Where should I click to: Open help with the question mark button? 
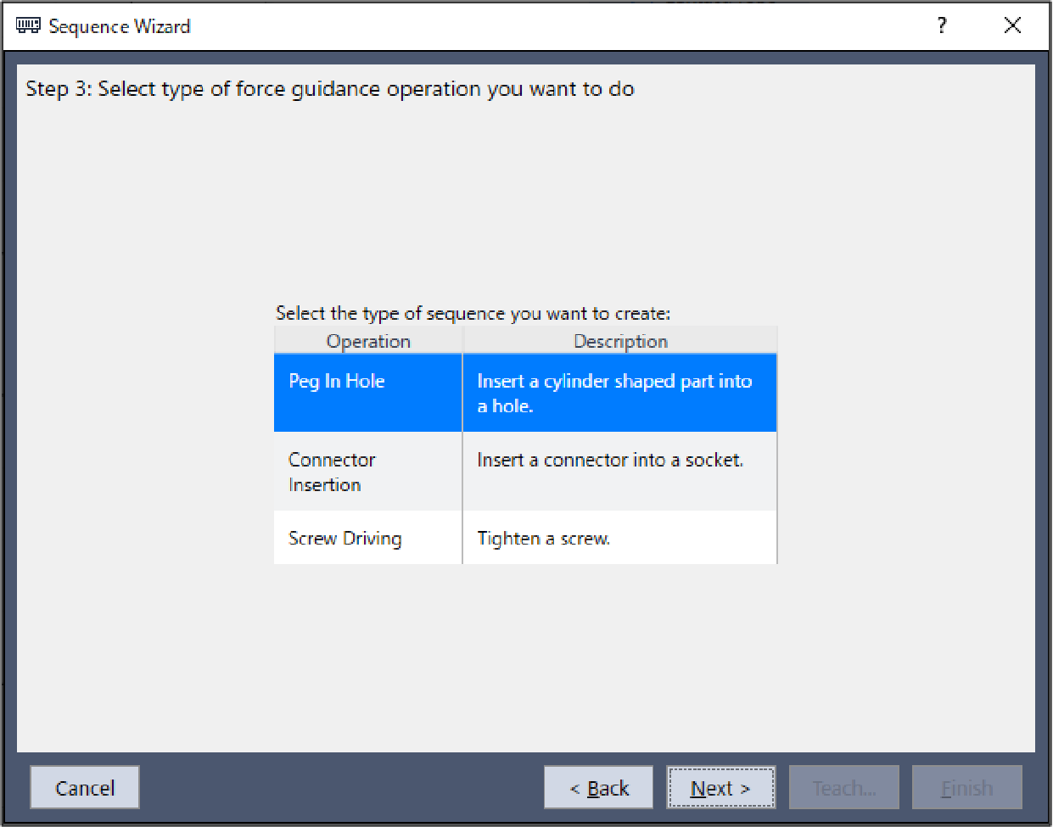[x=942, y=25]
